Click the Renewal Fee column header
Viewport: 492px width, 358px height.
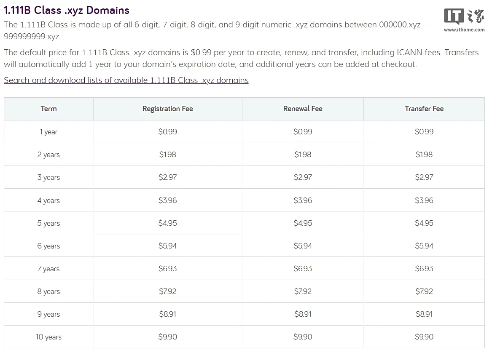point(303,109)
